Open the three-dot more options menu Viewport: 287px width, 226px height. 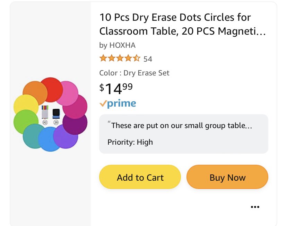pyautogui.click(x=255, y=207)
